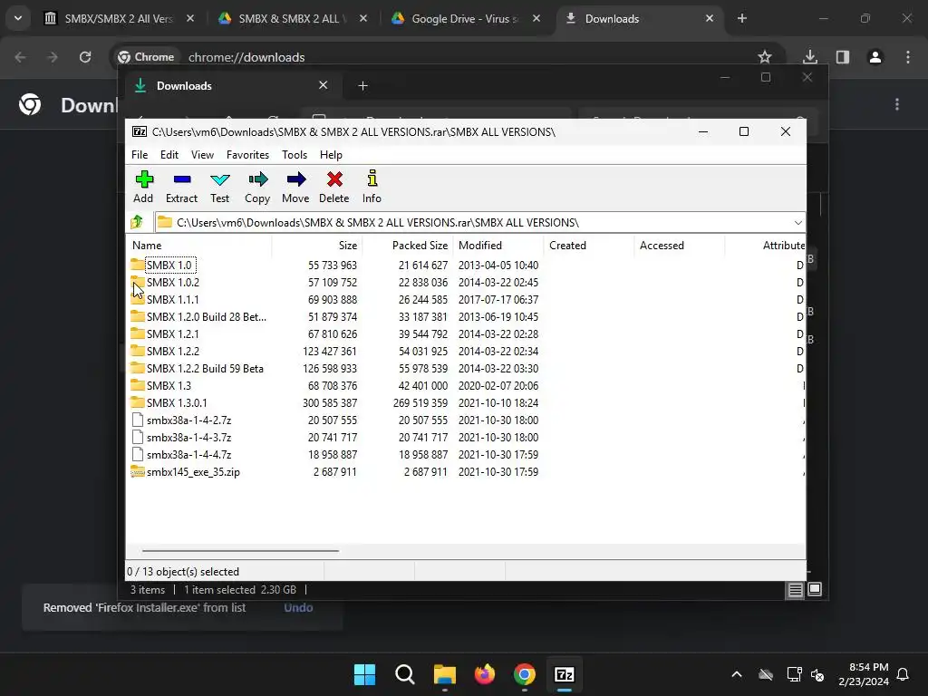The image size is (928, 696).
Task: Switch File Explorer to large icons view
Action: pyautogui.click(x=815, y=589)
